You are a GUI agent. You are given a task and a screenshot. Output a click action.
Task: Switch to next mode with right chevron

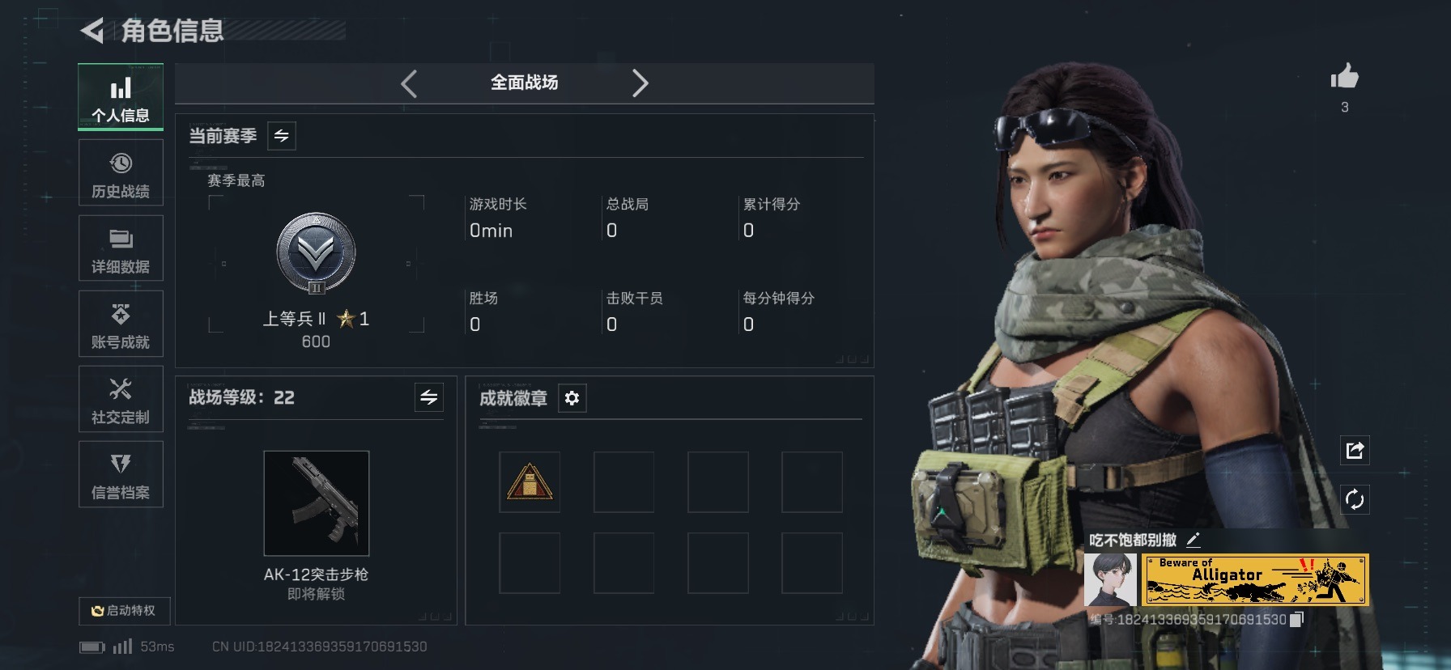(x=640, y=83)
